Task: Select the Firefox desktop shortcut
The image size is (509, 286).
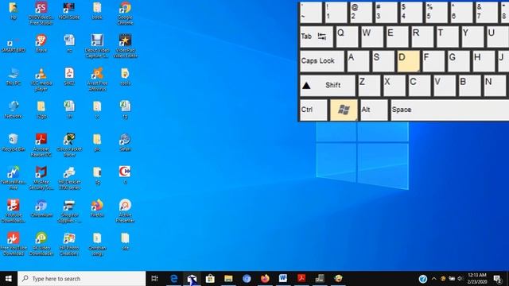Action: (x=97, y=208)
